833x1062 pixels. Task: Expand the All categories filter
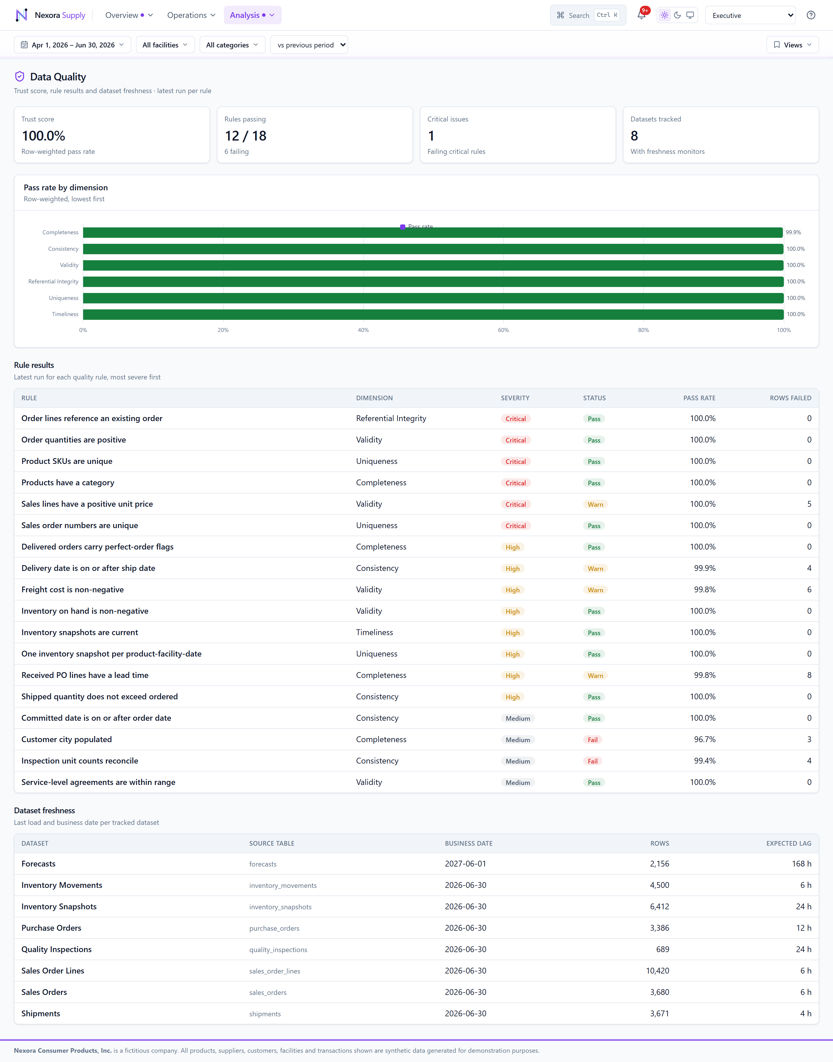pos(232,45)
